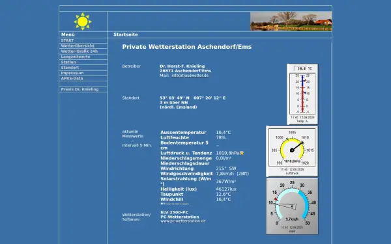Screen dimensions: 391x244
Task: Click the Aussentemperatur value 16,4°C
Action: [224, 133]
